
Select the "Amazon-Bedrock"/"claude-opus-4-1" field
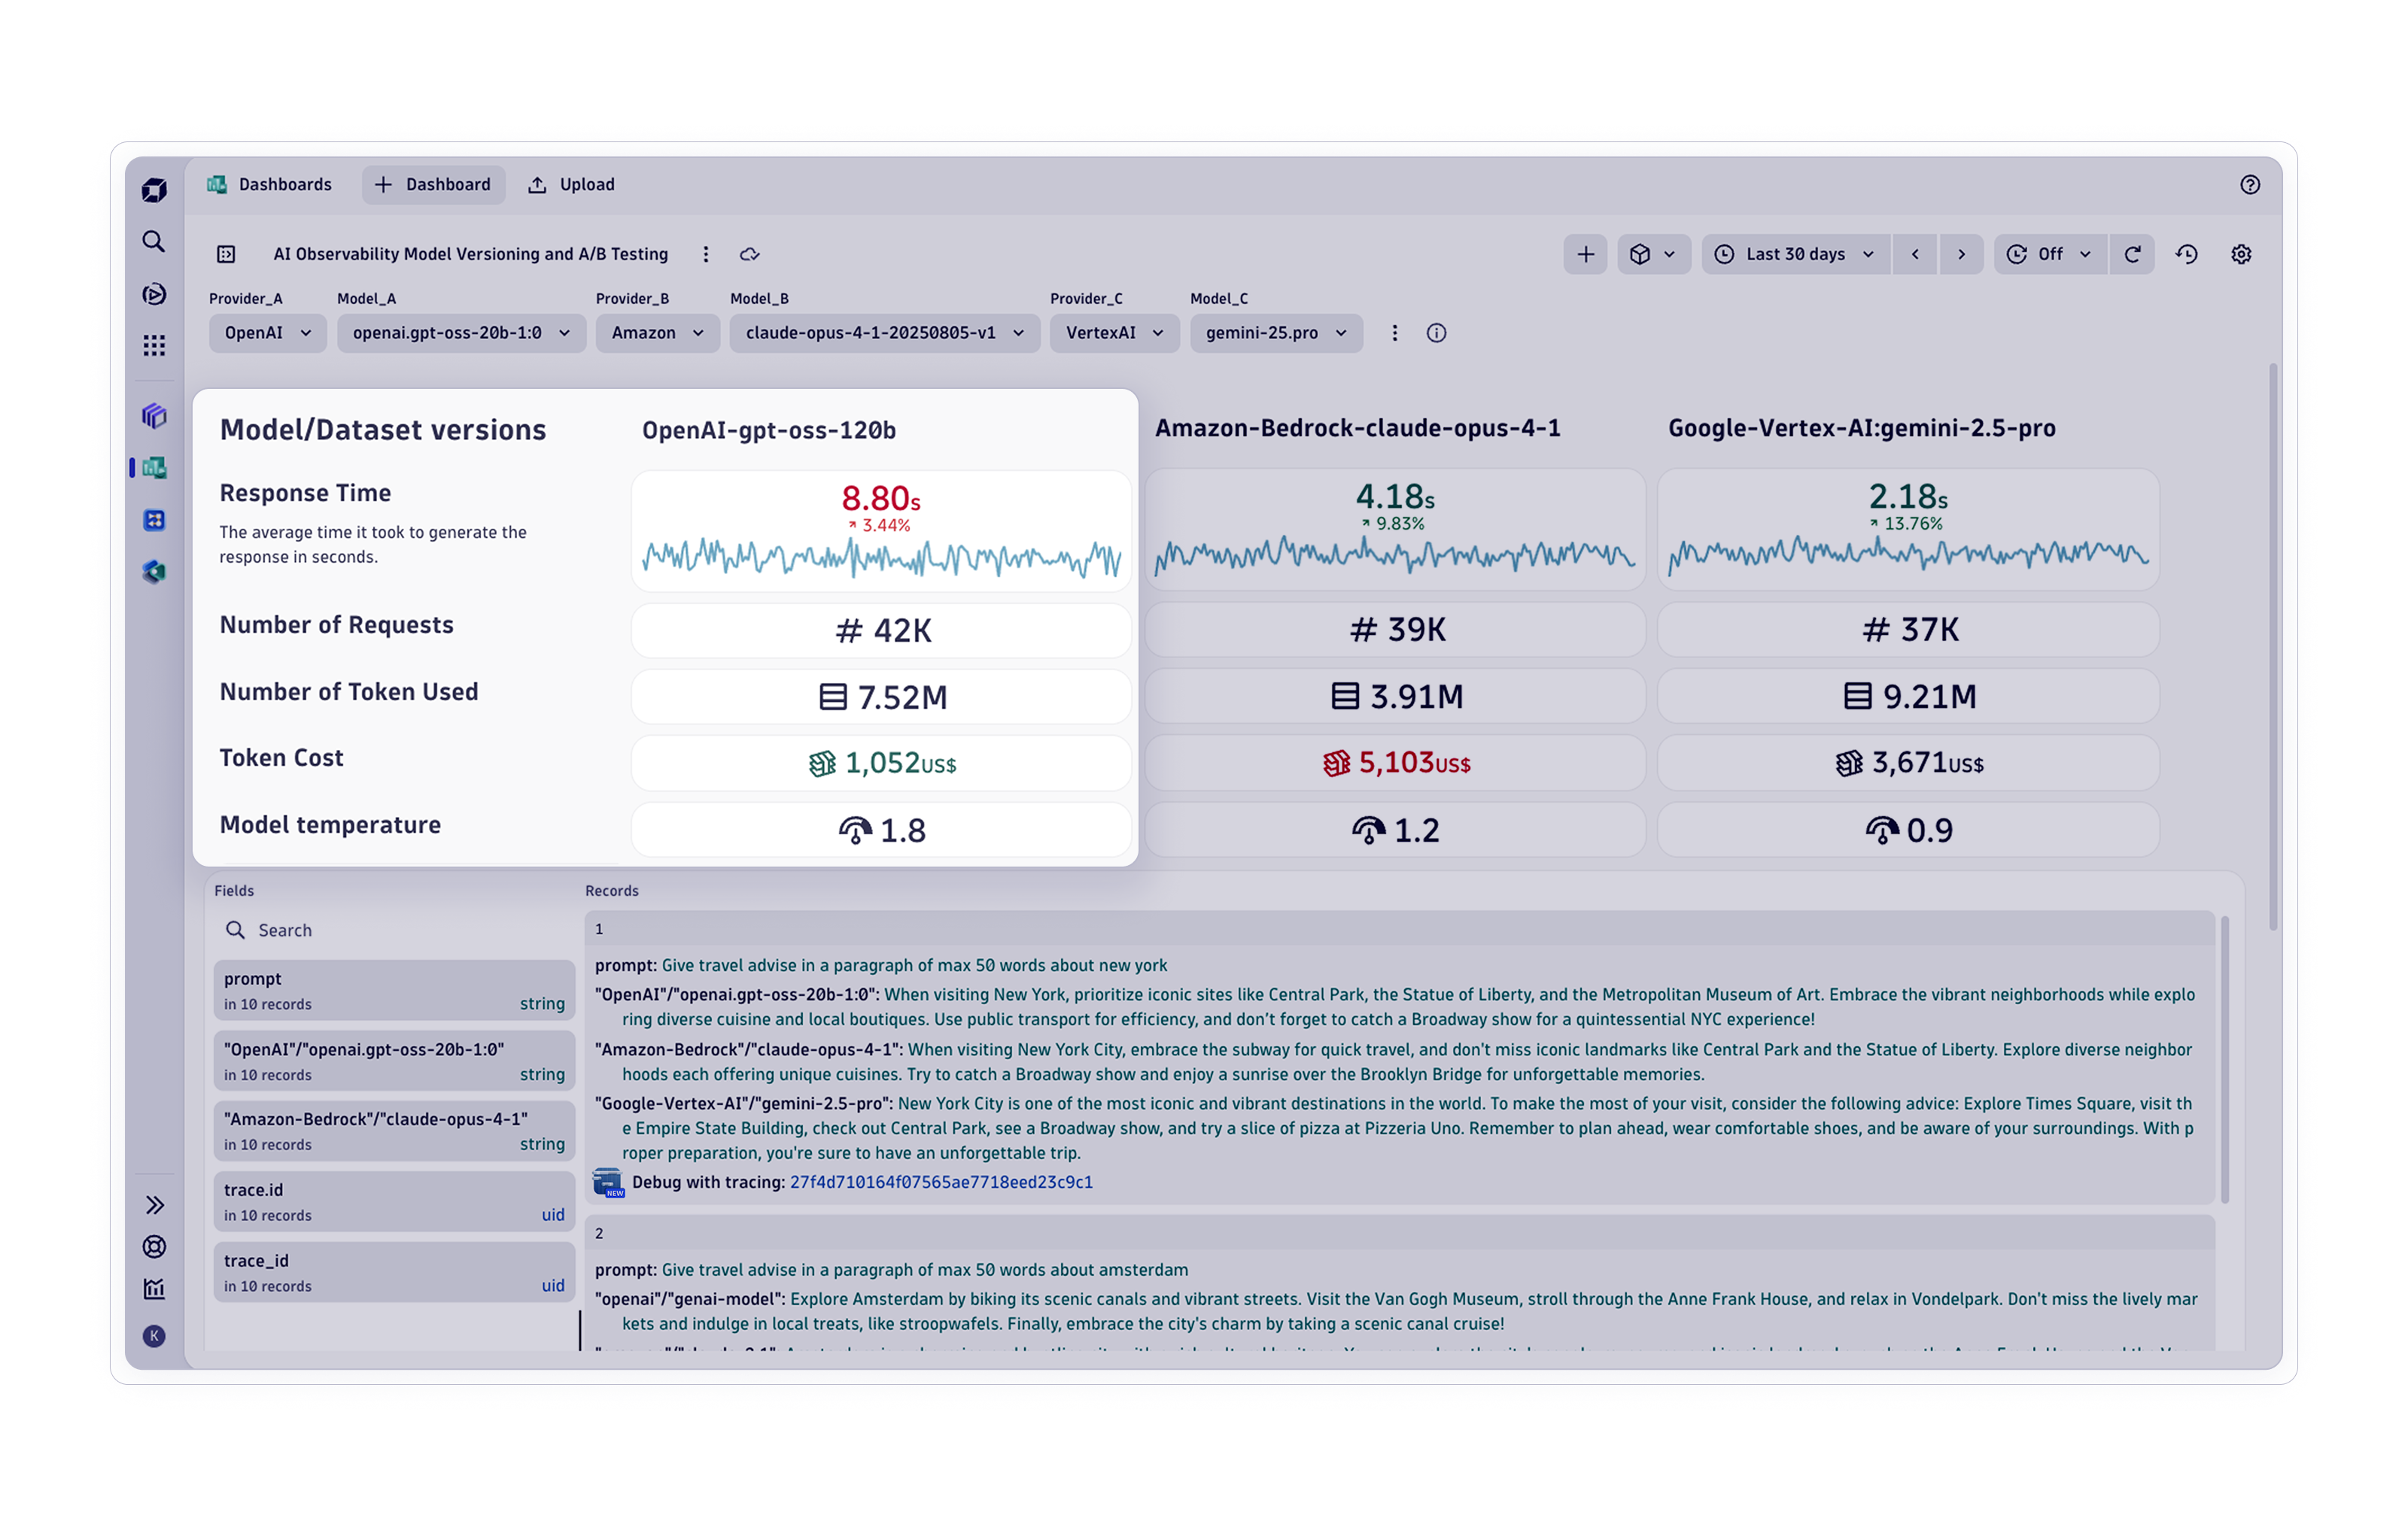[x=394, y=1131]
